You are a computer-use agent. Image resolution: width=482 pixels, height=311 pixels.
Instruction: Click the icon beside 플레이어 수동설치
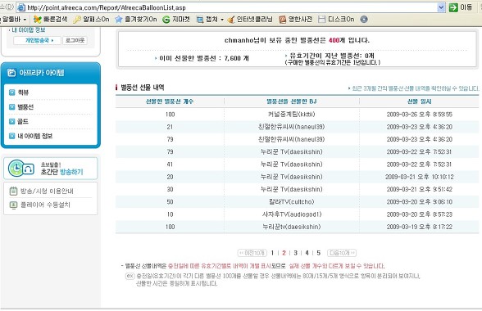click(x=13, y=205)
